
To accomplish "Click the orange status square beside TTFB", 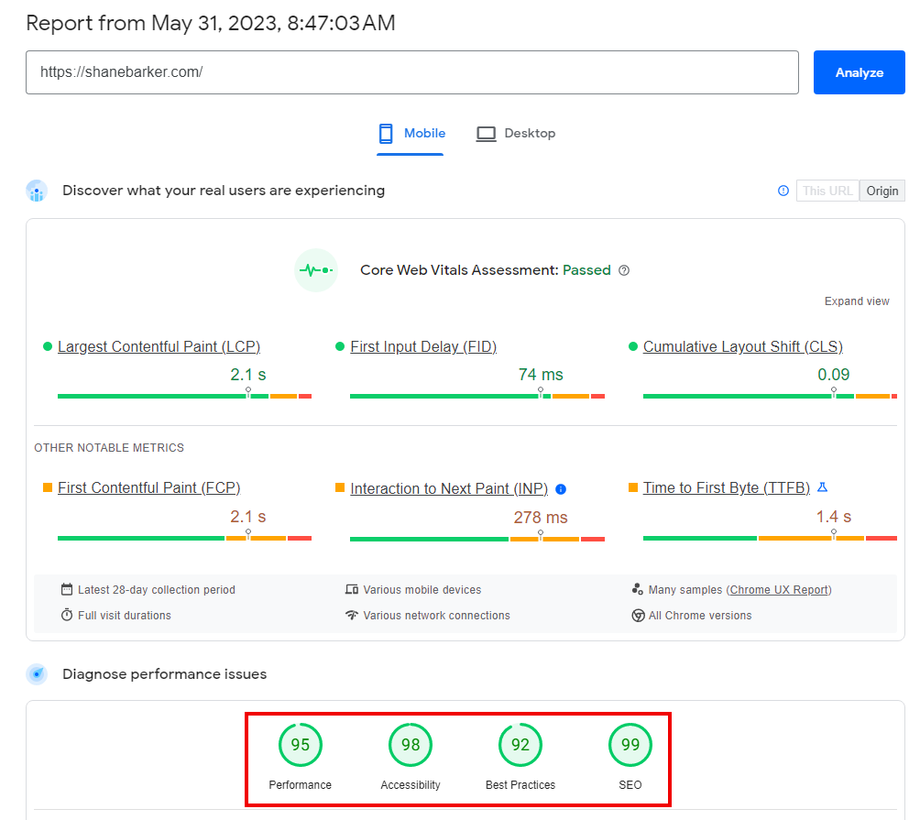I will 632,487.
